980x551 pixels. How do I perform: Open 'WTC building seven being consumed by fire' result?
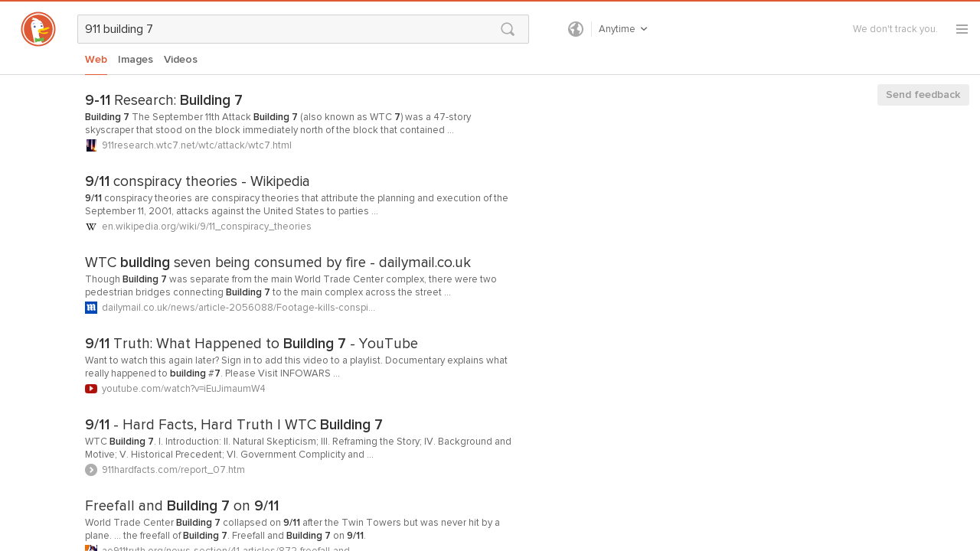point(278,262)
